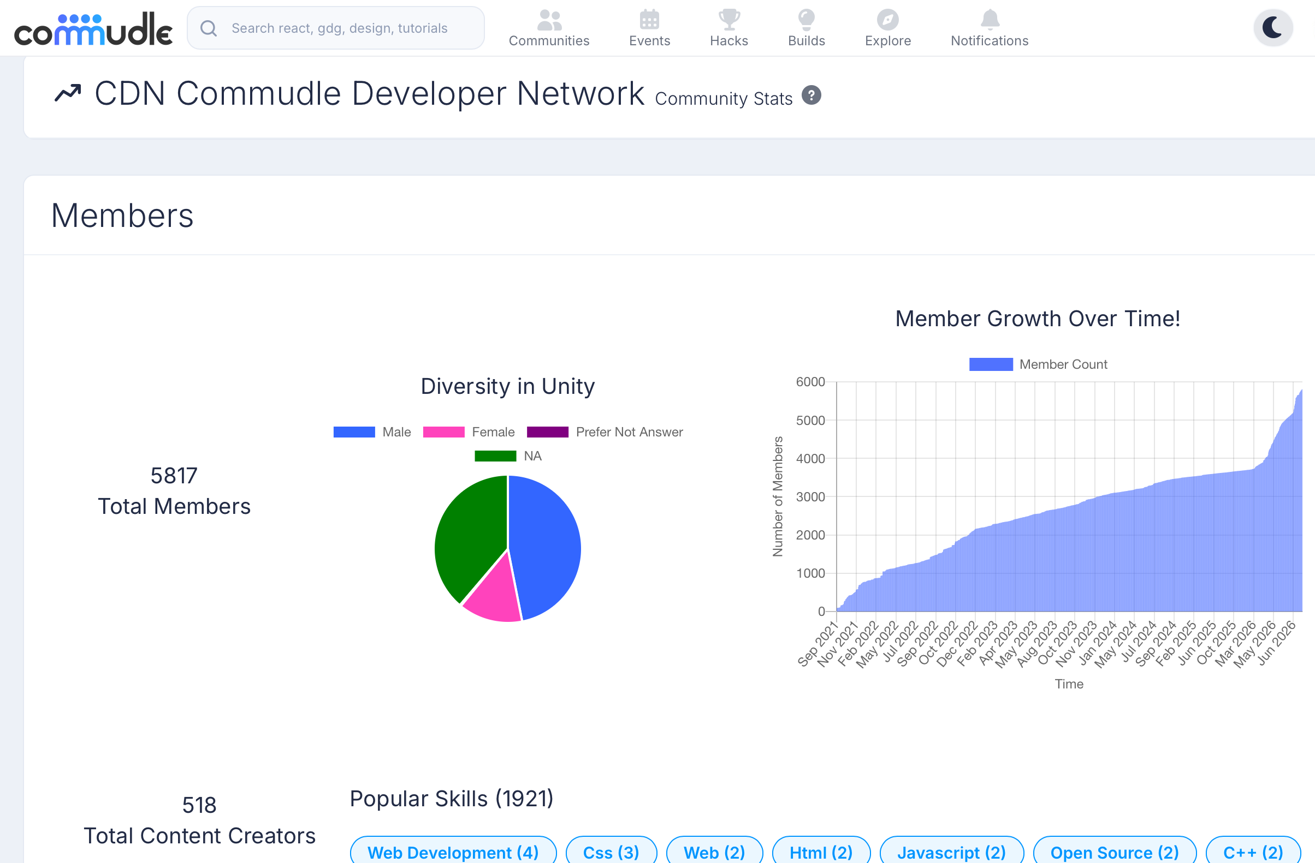Screen dimensions: 1315x863
Task: Toggle dark mode moon button
Action: (1273, 28)
